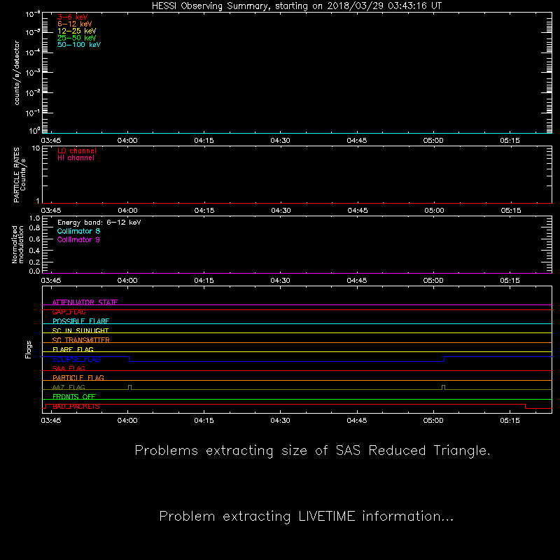Select the yellow 12-25 keV legend entry
The width and height of the screenshot is (560, 560).
tap(77, 31)
